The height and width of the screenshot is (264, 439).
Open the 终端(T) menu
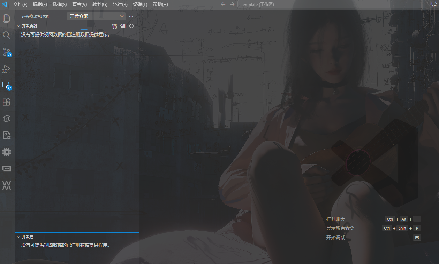coord(140,5)
